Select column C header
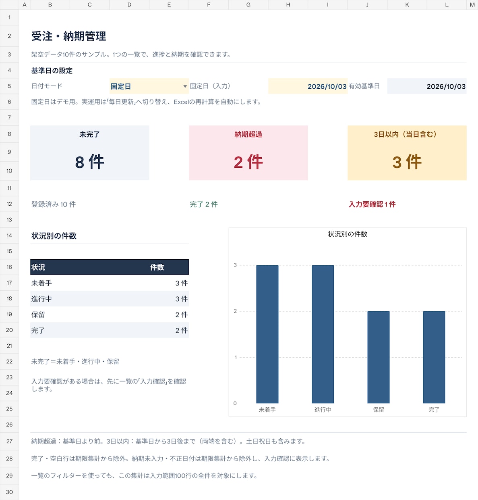Image resolution: width=478 pixels, height=500 pixels. (89, 5)
